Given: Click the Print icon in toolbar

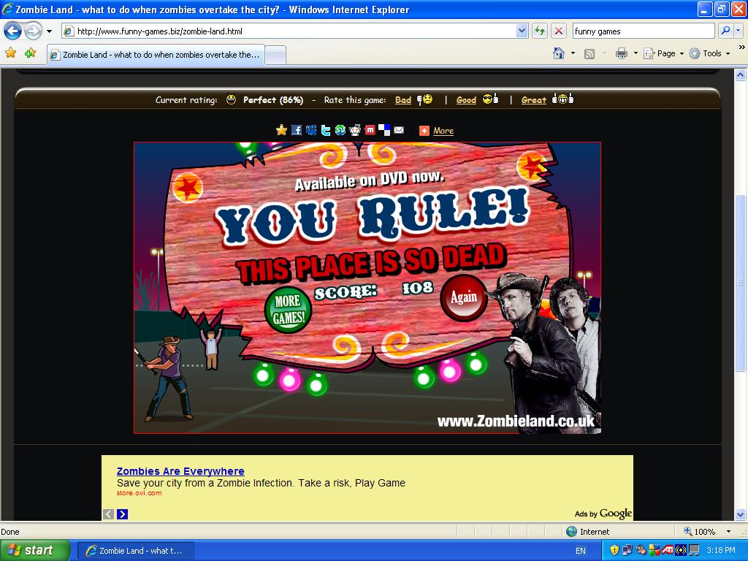Looking at the screenshot, I should [x=621, y=53].
